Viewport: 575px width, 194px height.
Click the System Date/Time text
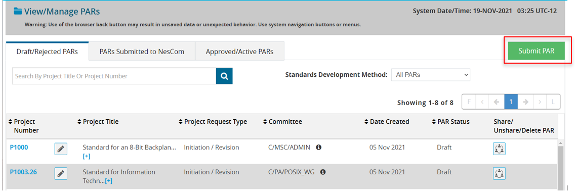(485, 11)
